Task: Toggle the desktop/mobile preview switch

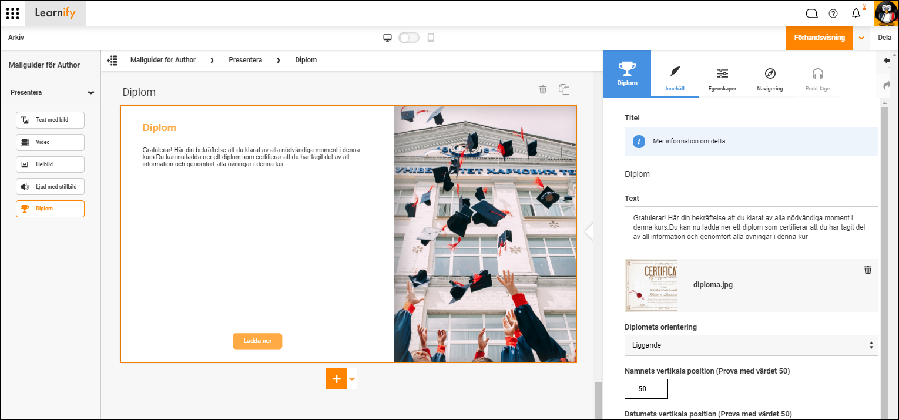Action: pos(409,38)
